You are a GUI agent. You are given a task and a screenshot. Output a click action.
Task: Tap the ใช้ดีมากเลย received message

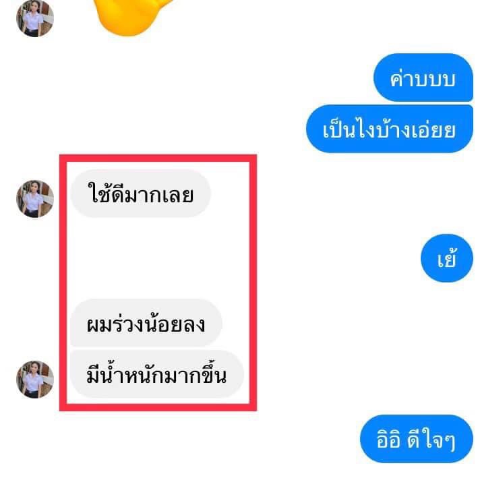[x=140, y=193]
